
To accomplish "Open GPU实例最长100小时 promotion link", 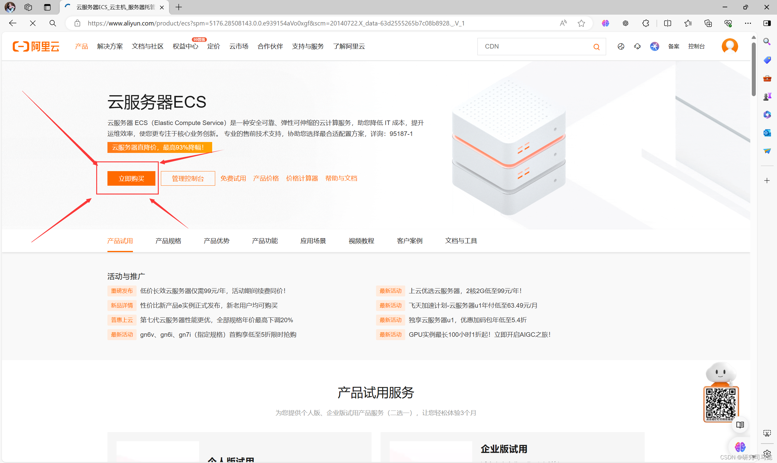I will point(480,334).
